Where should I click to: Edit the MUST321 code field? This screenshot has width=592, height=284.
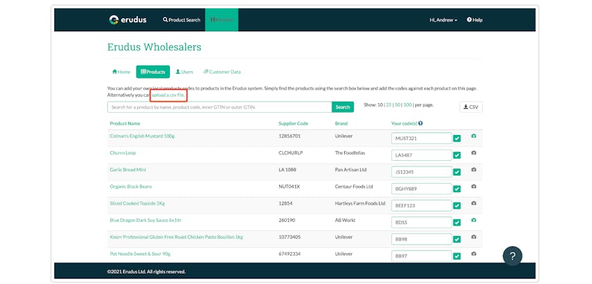click(421, 139)
